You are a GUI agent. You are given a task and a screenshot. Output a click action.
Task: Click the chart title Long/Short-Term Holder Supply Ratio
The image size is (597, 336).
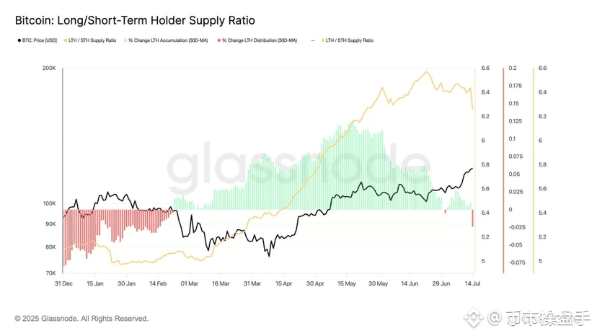click(156, 20)
